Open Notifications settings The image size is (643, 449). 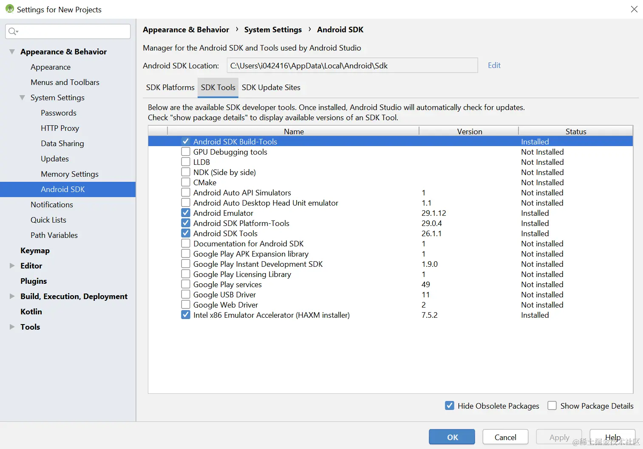[52, 205]
